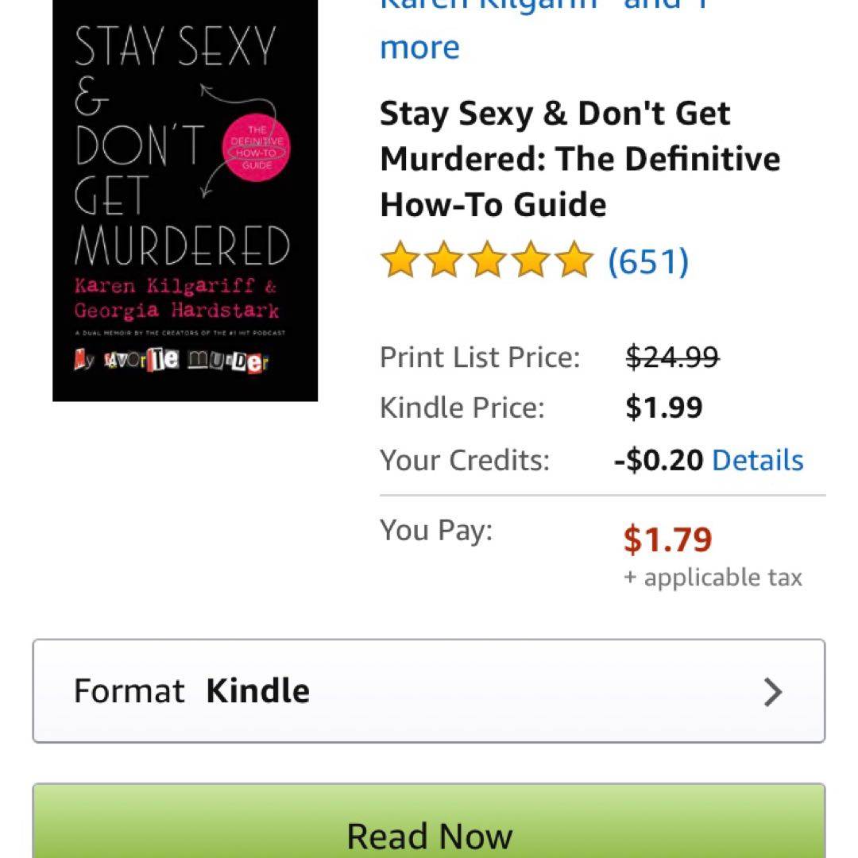The height and width of the screenshot is (858, 858).
Task: Click the -$0.20 credits amount
Action: click(x=659, y=460)
